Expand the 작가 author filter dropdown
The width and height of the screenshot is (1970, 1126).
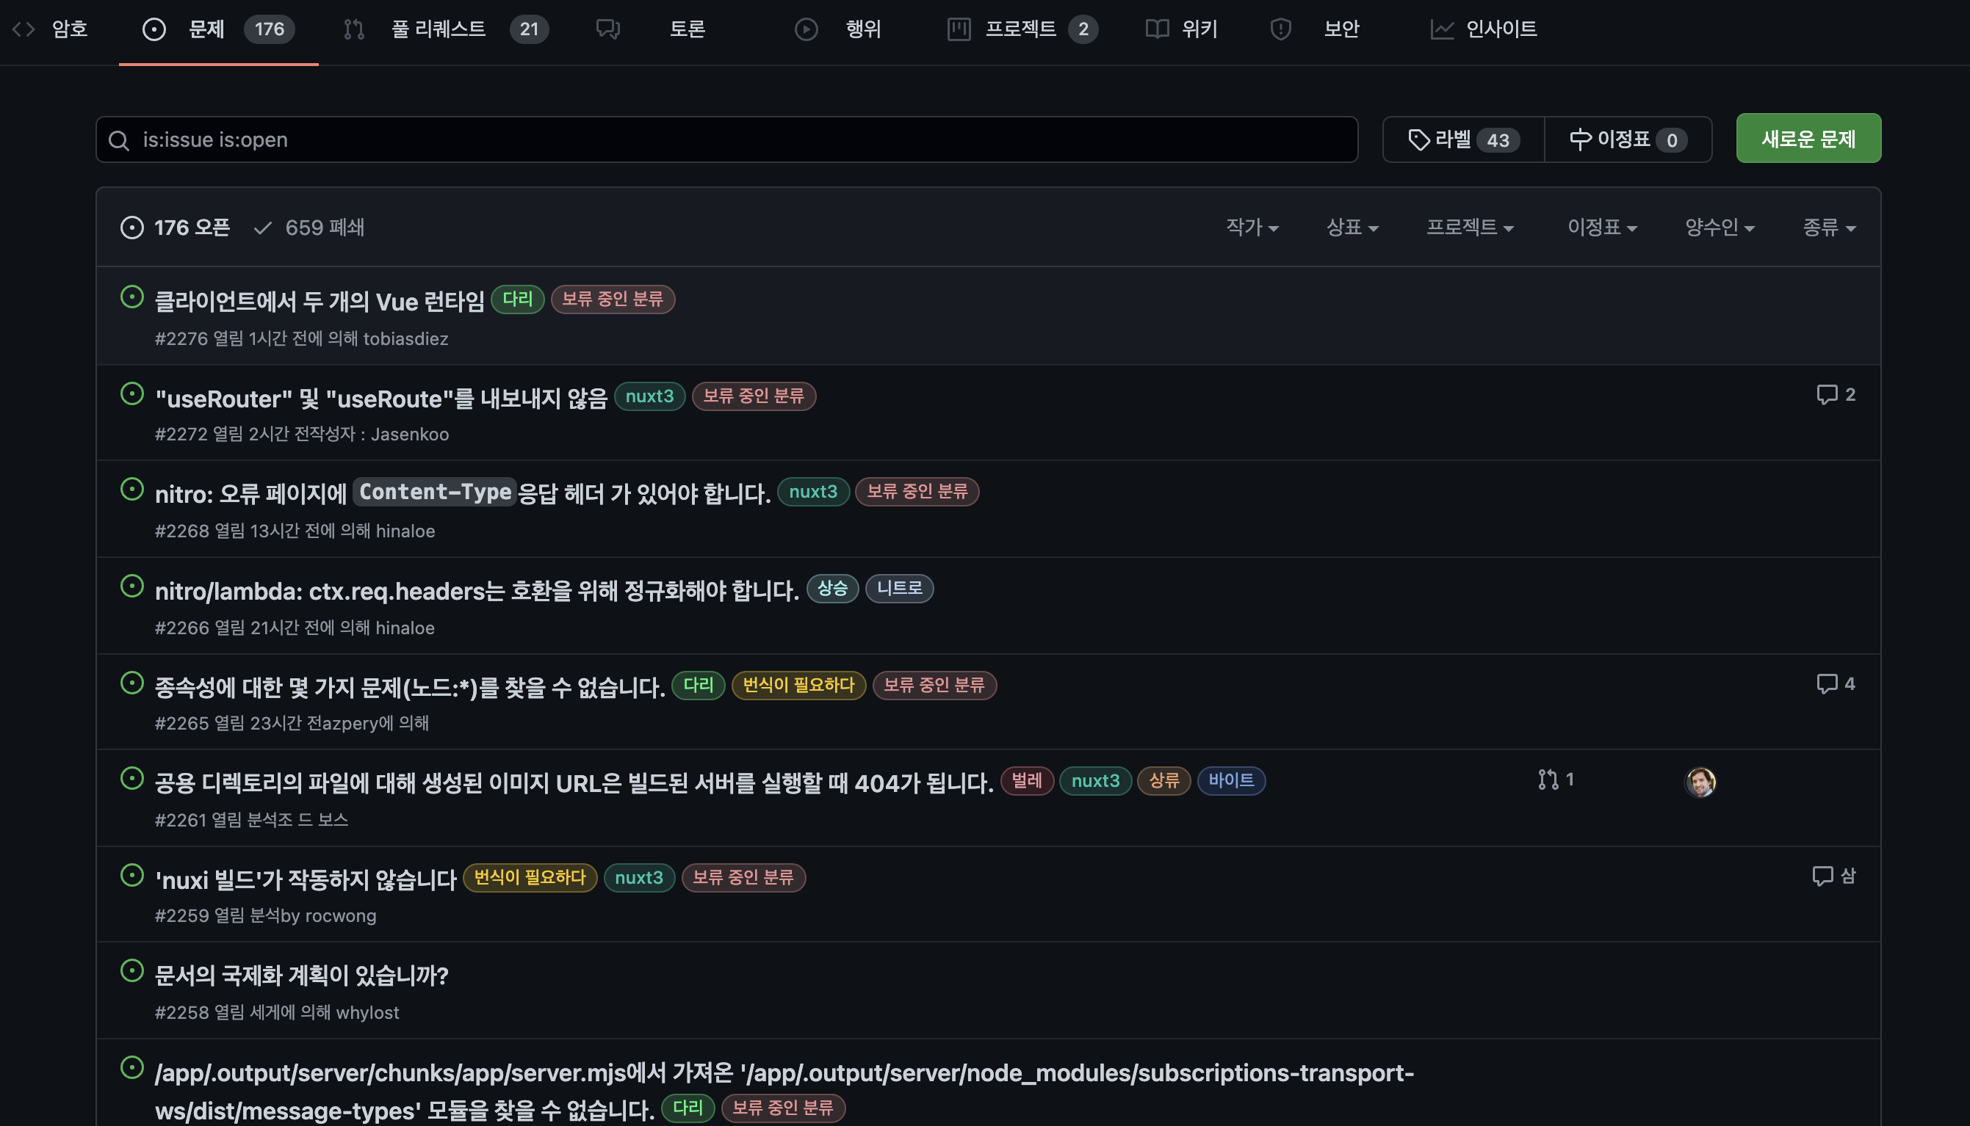1251,228
